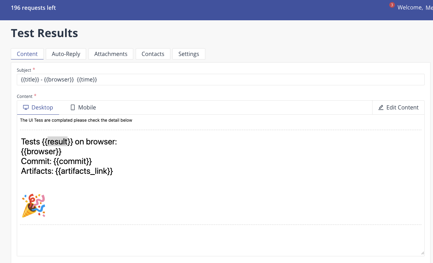
Task: Open the Auto-Reply tab
Action: [66, 54]
